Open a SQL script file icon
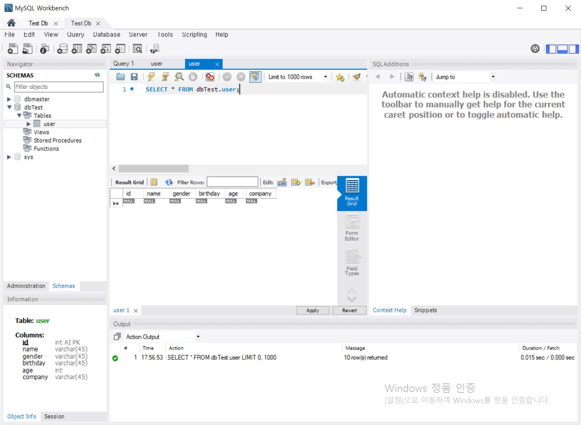 click(27, 49)
